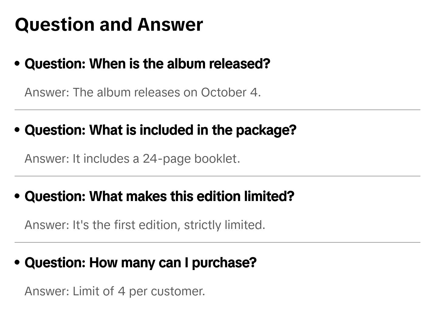
Task: Click the divider line below the strictly limited answer
Action: tap(217, 242)
